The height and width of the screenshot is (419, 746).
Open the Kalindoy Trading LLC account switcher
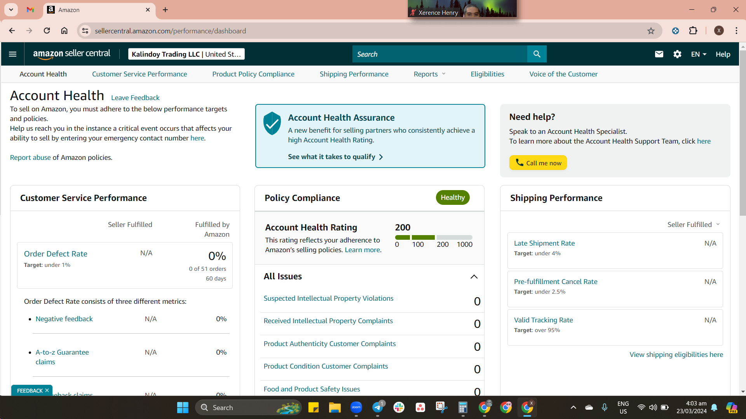[x=186, y=54]
